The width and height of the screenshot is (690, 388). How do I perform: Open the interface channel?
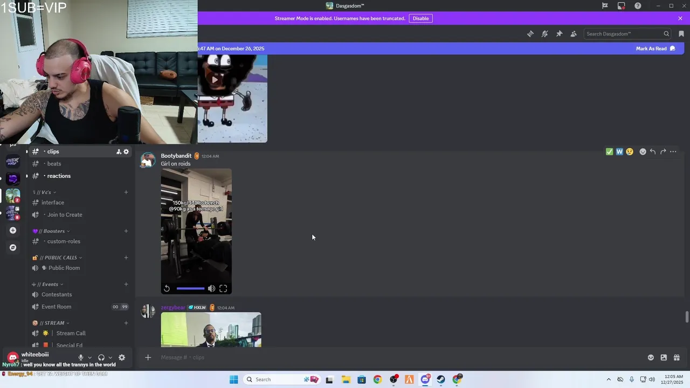(x=80, y=203)
